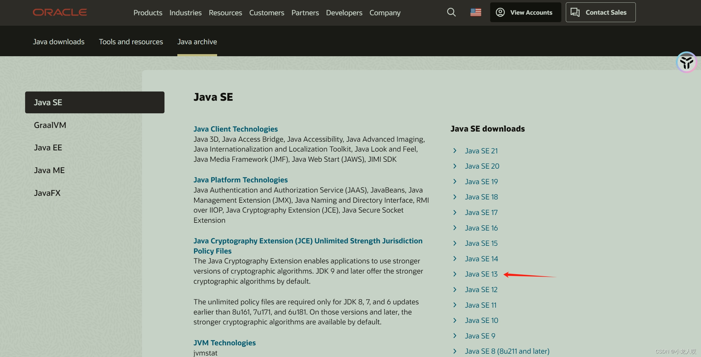This screenshot has width=701, height=357.
Task: Expand the Company menu
Action: 385,13
